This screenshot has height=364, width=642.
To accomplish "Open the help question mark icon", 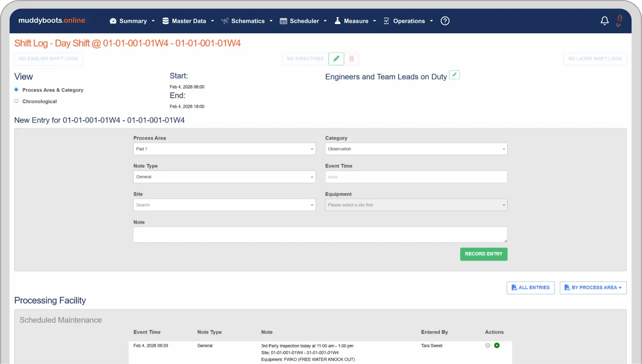I will pyautogui.click(x=445, y=21).
